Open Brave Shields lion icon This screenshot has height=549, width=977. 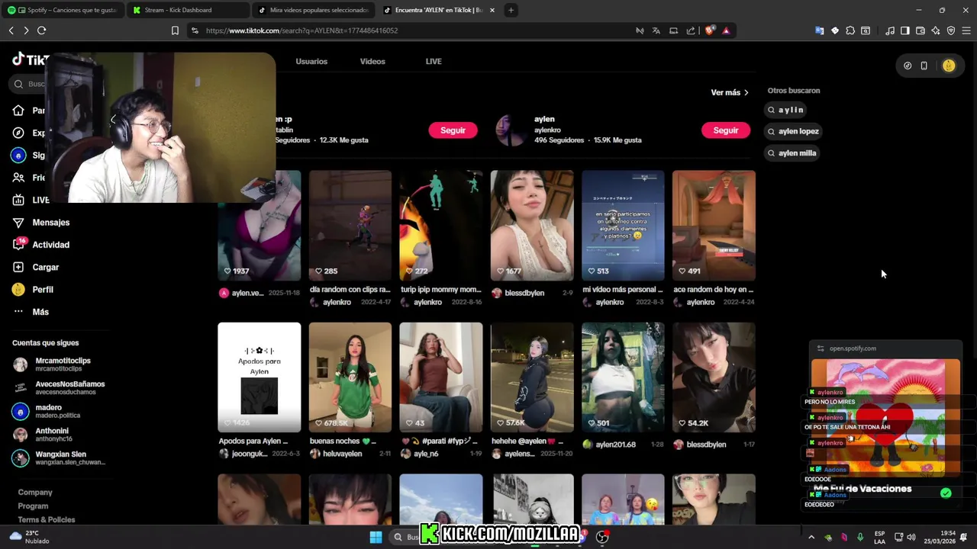tap(709, 30)
